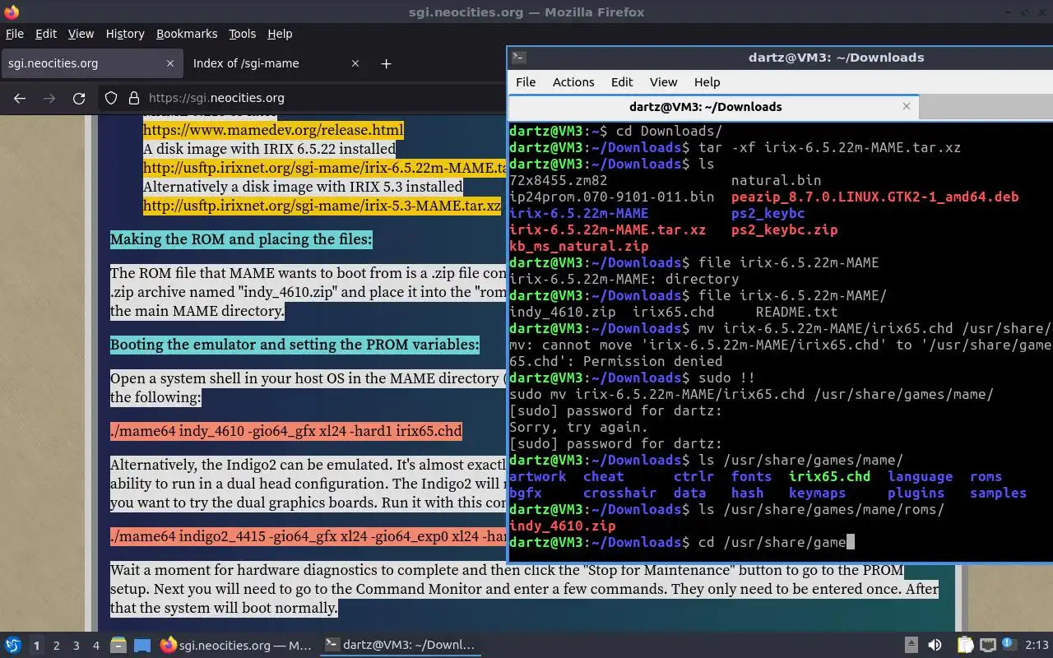Screen dimensions: 1053x658
Task: Click the terminal window title icon
Action: 518,58
